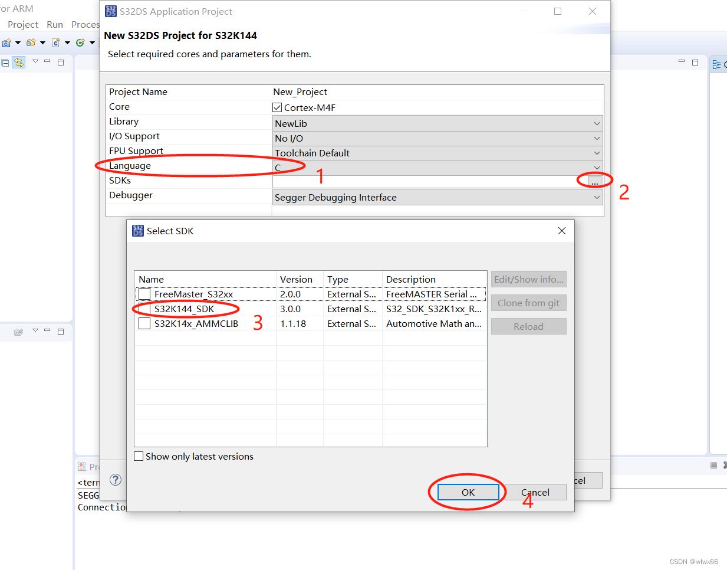Open the FPU Support Toolchain Default dropdown
This screenshot has height=570, width=727.
point(437,153)
